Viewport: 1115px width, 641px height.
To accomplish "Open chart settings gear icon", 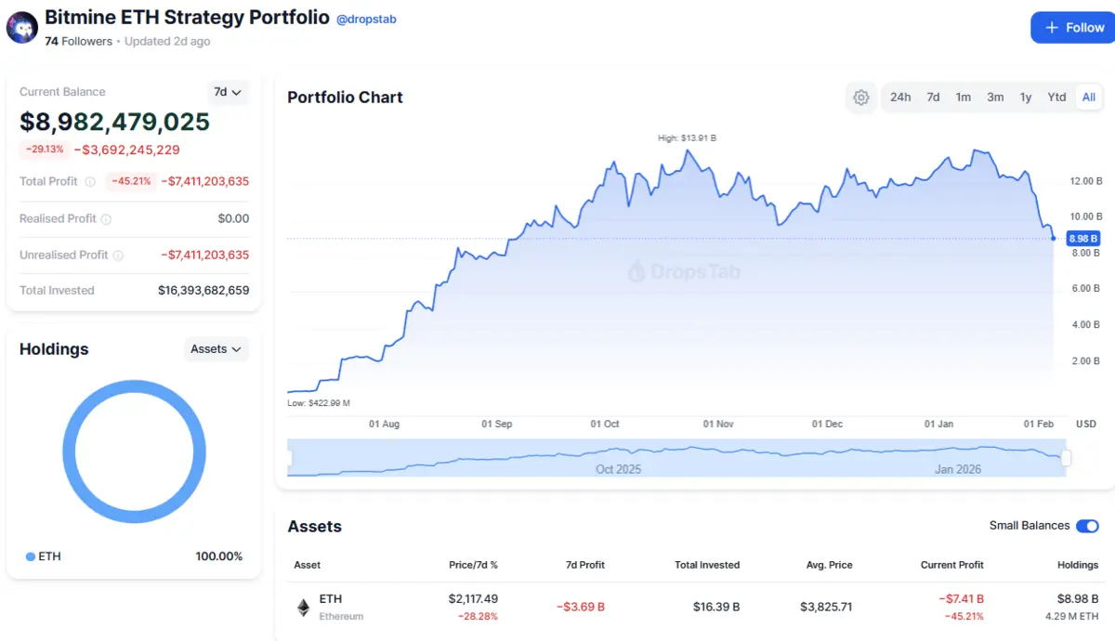I will point(861,98).
